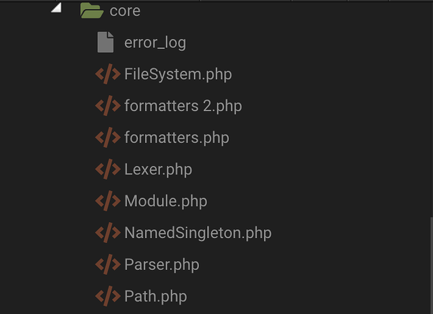Image resolution: width=433 pixels, height=314 pixels.
Task: Select the formatters 2.php file
Action: [x=183, y=106]
